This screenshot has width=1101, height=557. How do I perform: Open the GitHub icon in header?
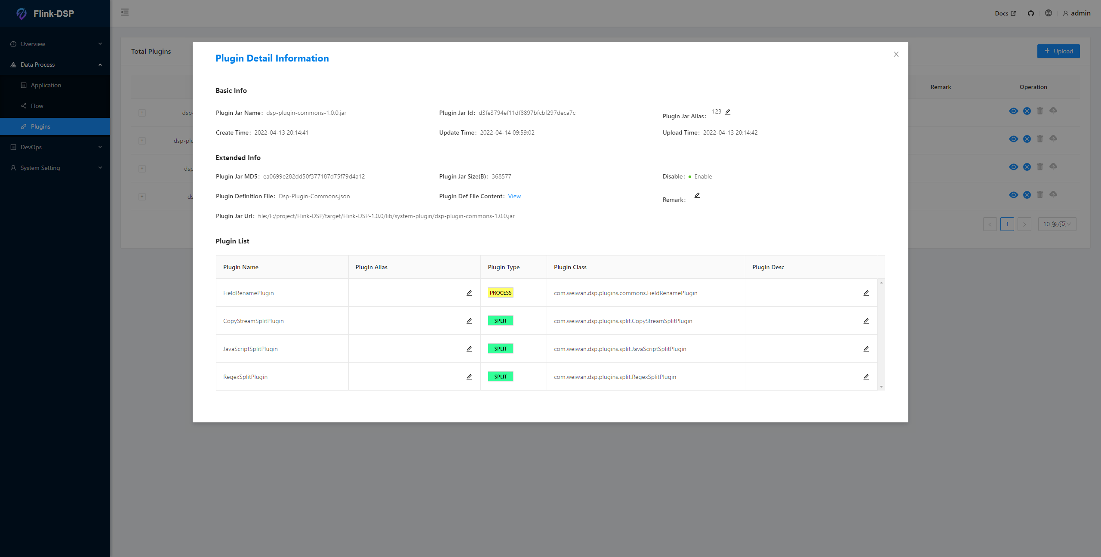1031,13
